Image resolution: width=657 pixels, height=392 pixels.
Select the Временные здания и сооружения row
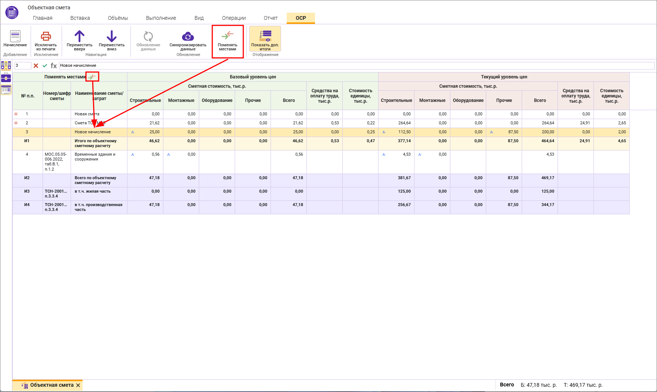click(x=95, y=157)
